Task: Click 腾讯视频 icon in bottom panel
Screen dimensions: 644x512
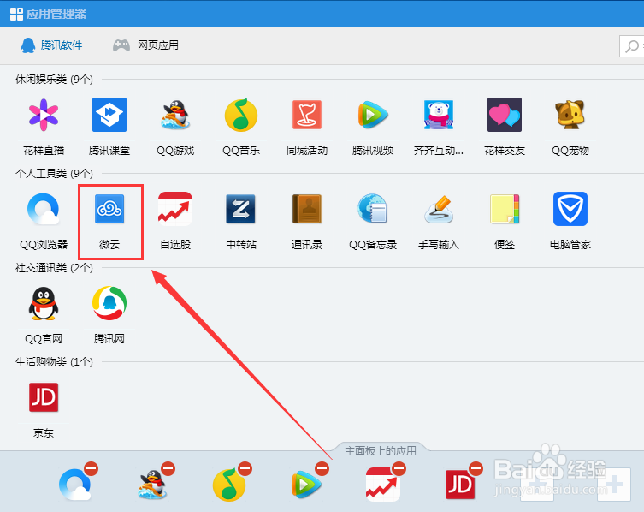Action: point(306,485)
